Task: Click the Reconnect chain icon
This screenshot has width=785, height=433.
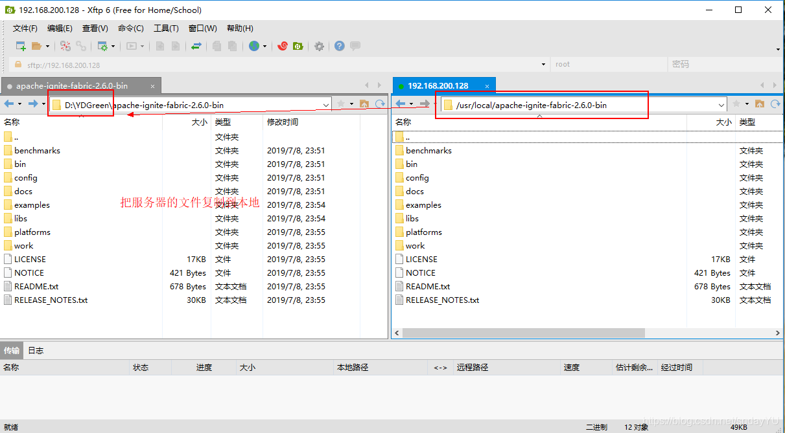Action: point(81,46)
